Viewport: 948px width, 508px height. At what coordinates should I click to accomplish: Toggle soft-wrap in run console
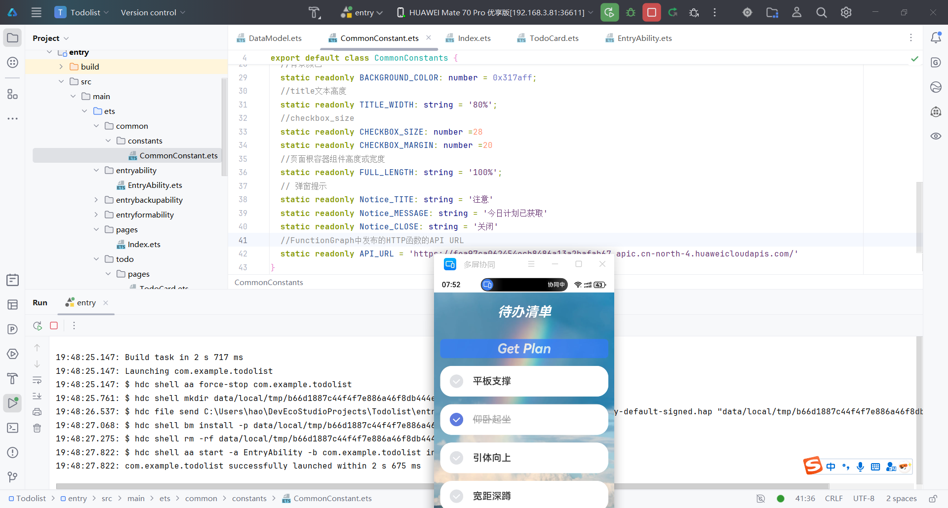[37, 380]
